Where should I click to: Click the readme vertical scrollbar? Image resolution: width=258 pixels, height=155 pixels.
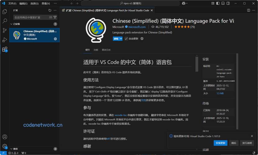(x=197, y=64)
